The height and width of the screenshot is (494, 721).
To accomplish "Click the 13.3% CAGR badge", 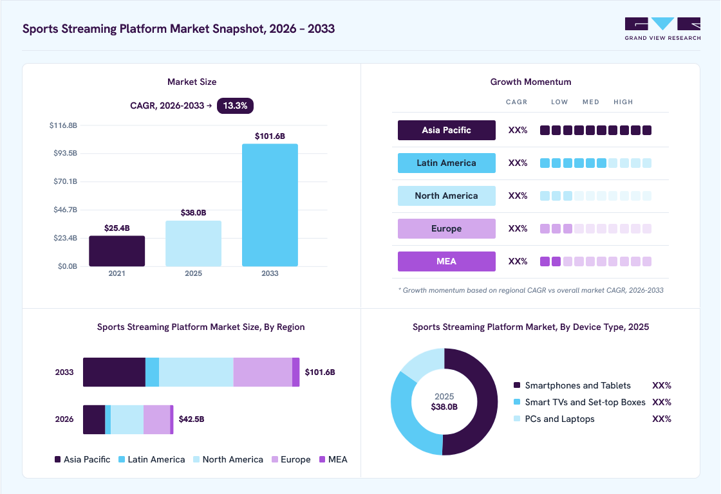I will (235, 105).
